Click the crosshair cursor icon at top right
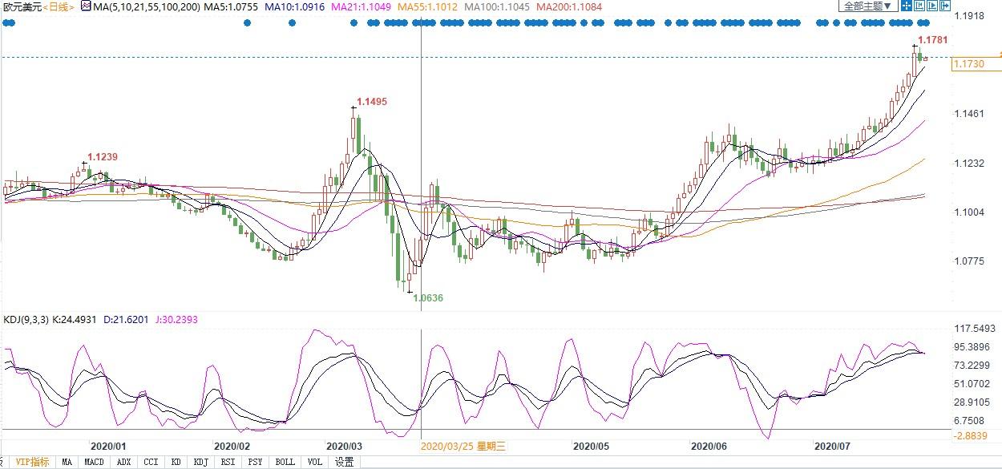 907,6
